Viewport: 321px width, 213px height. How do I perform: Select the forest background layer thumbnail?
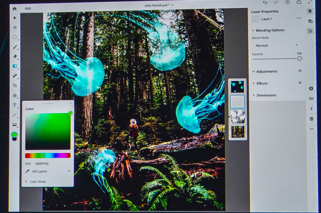[x=238, y=131]
